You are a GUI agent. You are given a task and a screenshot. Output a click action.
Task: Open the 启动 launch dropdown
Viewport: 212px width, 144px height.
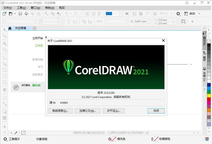(x=199, y=14)
